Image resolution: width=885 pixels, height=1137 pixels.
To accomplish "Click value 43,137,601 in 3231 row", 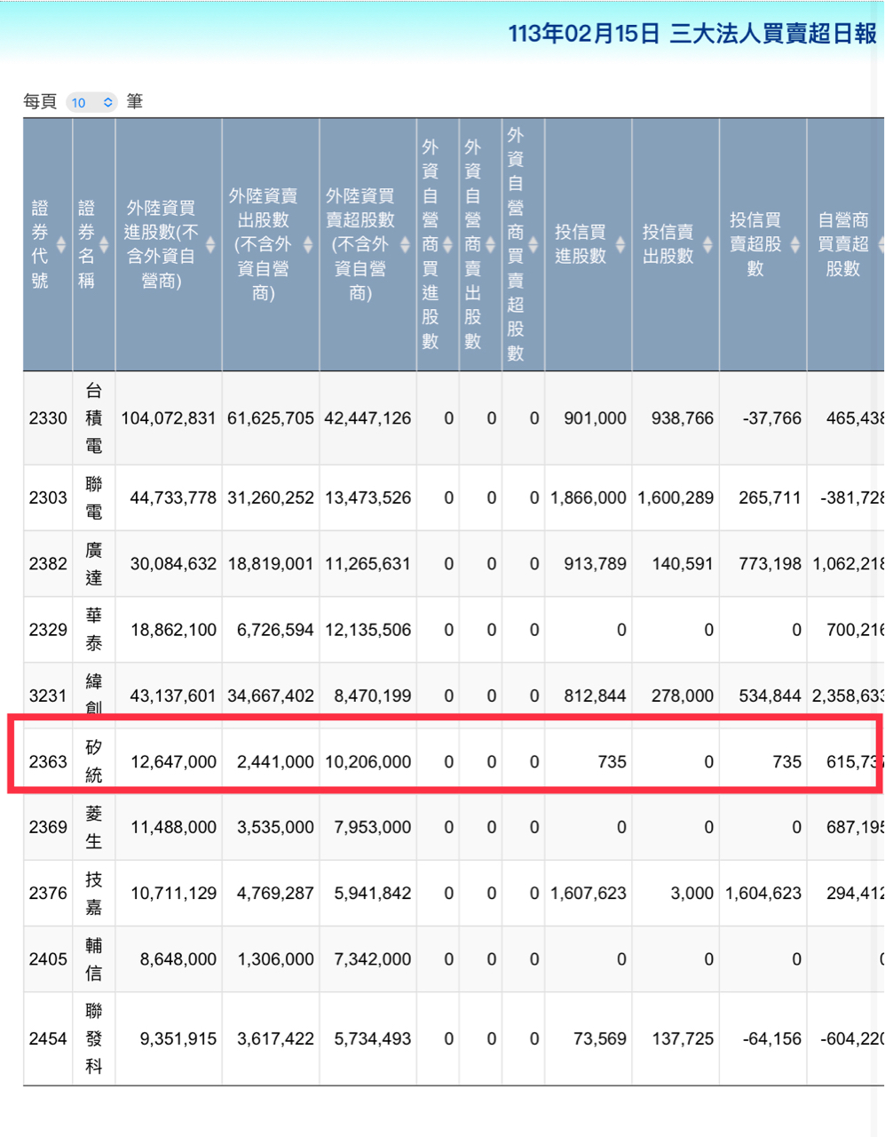I will pos(173,696).
